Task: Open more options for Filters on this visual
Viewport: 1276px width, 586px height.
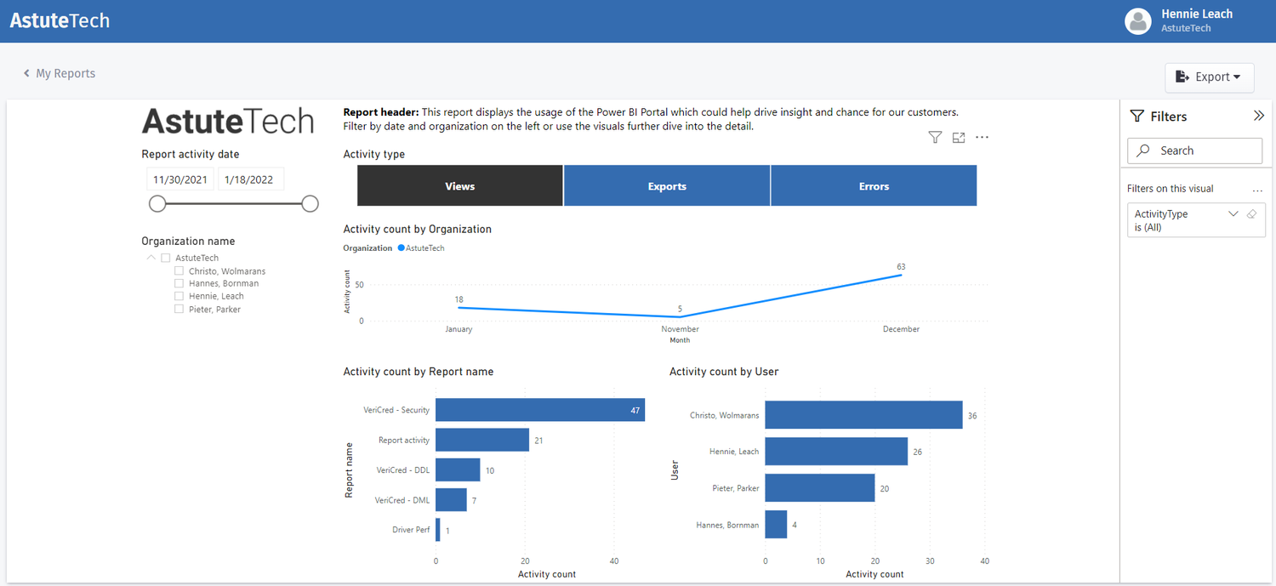Action: [x=1257, y=188]
